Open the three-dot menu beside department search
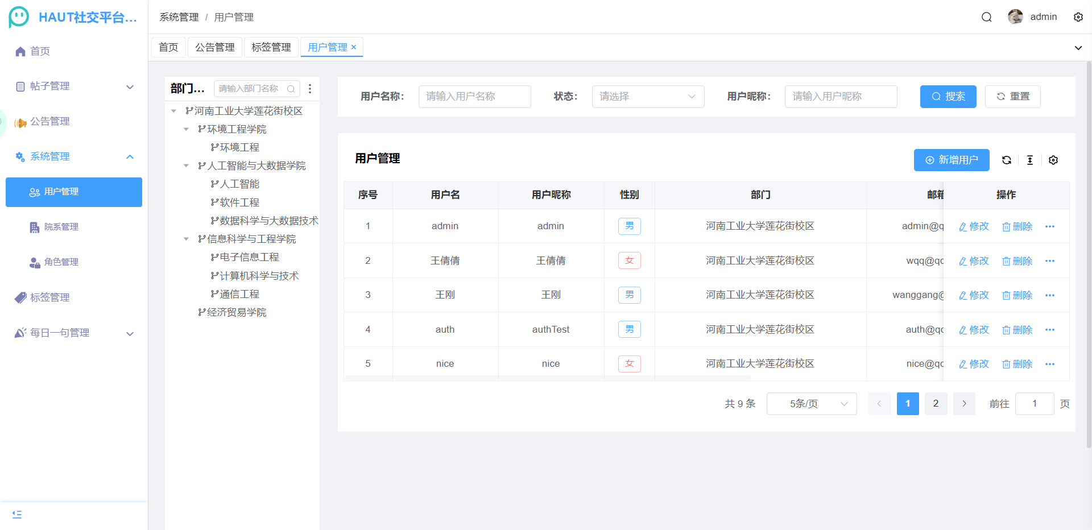 click(x=310, y=89)
